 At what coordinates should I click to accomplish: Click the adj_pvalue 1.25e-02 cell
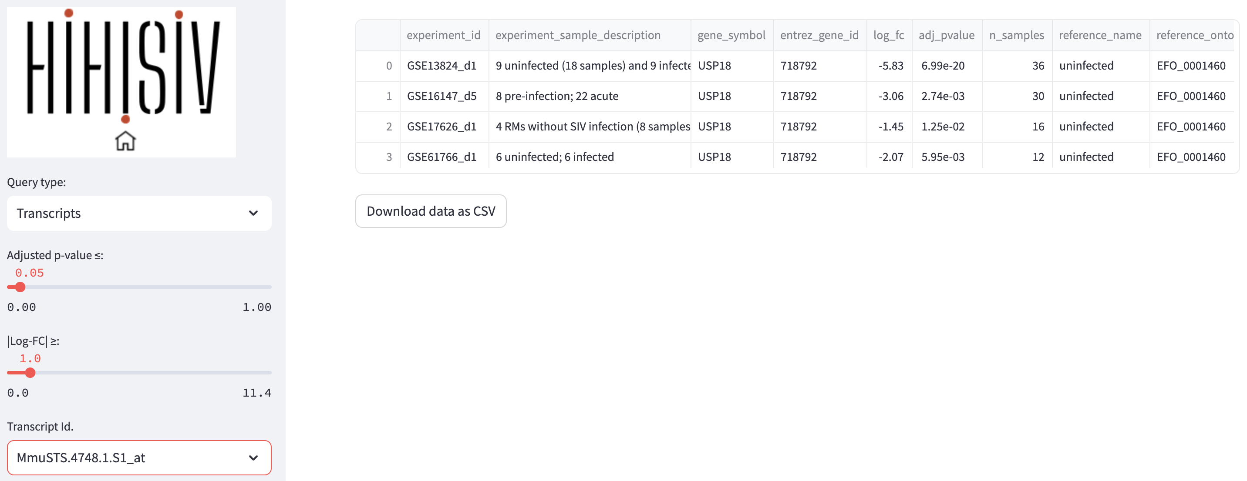coord(947,127)
